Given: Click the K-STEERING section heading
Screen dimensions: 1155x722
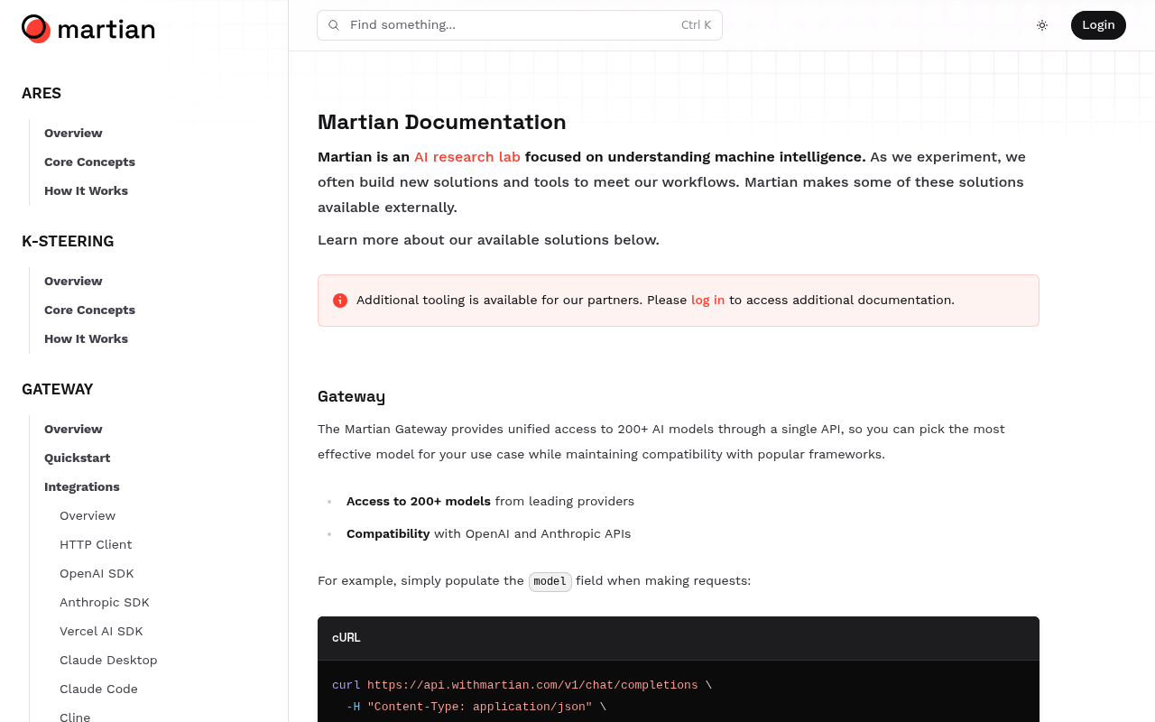Looking at the screenshot, I should click(x=68, y=242).
